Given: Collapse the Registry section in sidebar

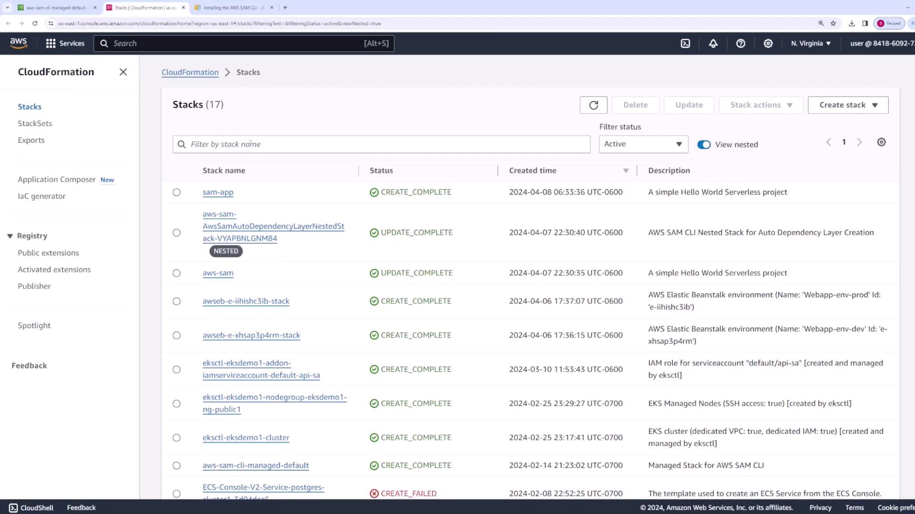Looking at the screenshot, I should [x=10, y=236].
